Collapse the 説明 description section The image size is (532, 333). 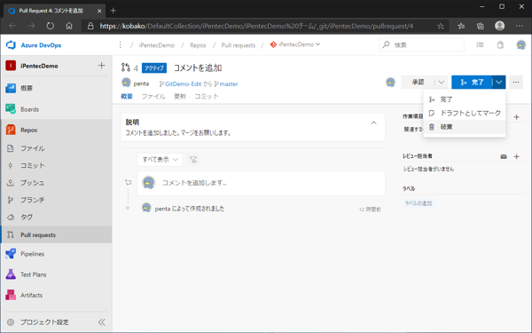373,123
